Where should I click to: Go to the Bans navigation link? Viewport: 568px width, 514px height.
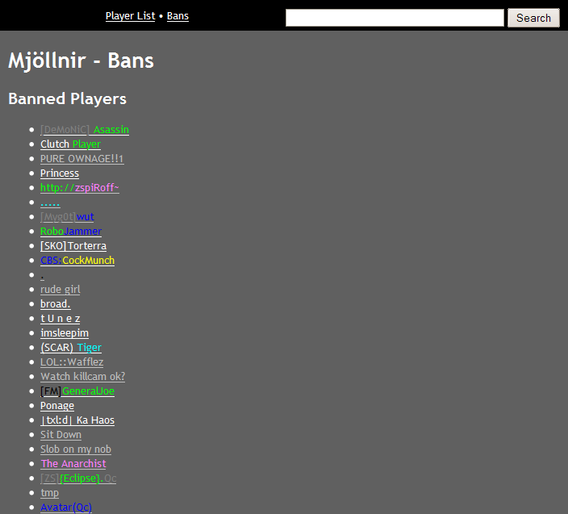tap(177, 16)
